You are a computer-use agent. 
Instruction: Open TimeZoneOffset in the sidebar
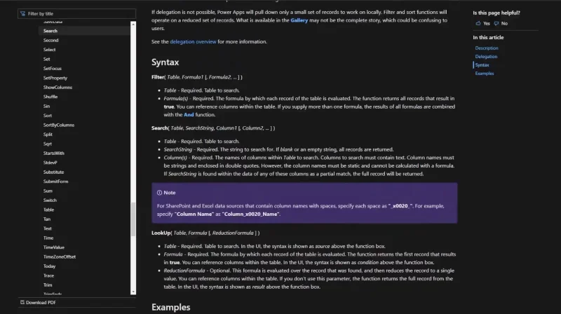[60, 257]
